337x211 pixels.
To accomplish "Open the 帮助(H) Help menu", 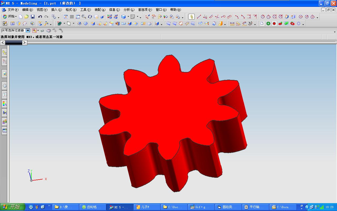I will [175, 10].
